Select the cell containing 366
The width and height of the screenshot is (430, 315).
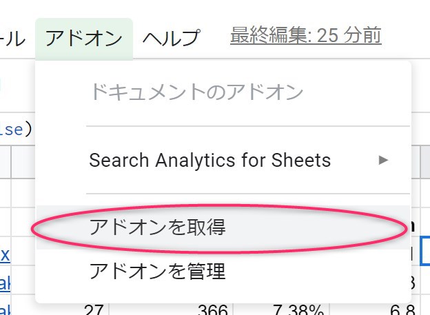[x=212, y=309]
